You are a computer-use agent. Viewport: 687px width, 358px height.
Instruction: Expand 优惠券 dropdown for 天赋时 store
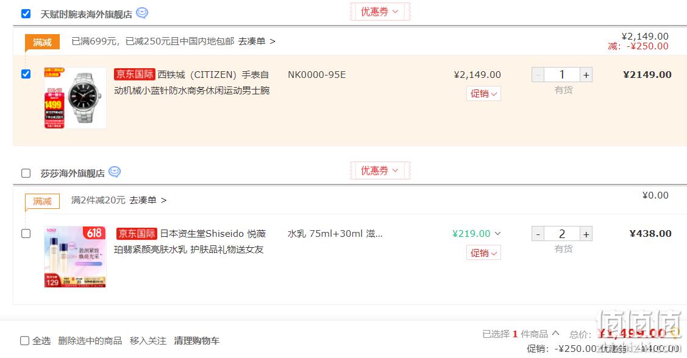pos(380,12)
